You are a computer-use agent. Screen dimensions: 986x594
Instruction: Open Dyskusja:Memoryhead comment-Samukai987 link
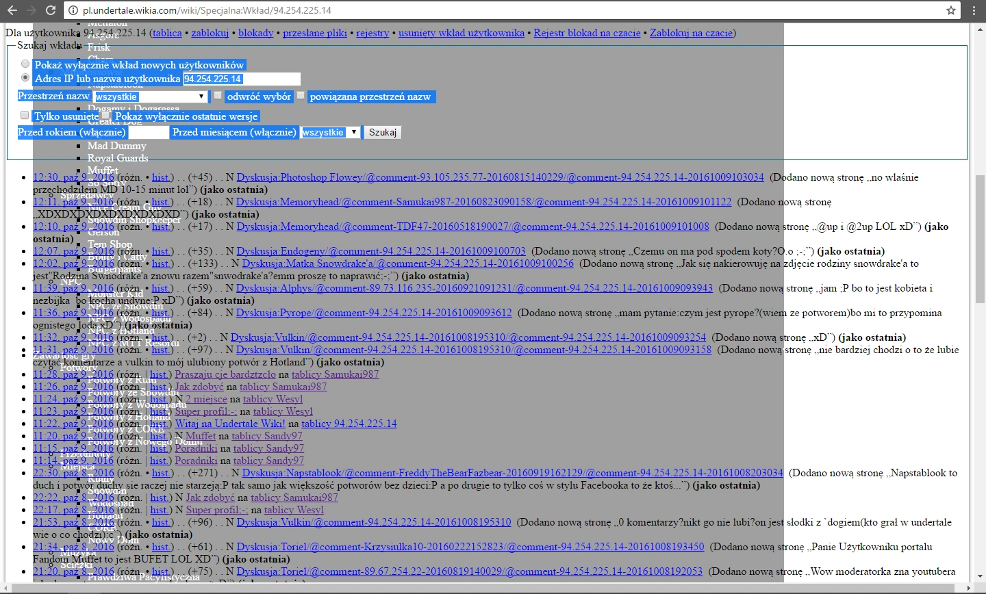[484, 202]
